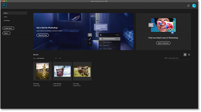
Task: Click the Brush tool icon in banner
Action: pos(90,39)
